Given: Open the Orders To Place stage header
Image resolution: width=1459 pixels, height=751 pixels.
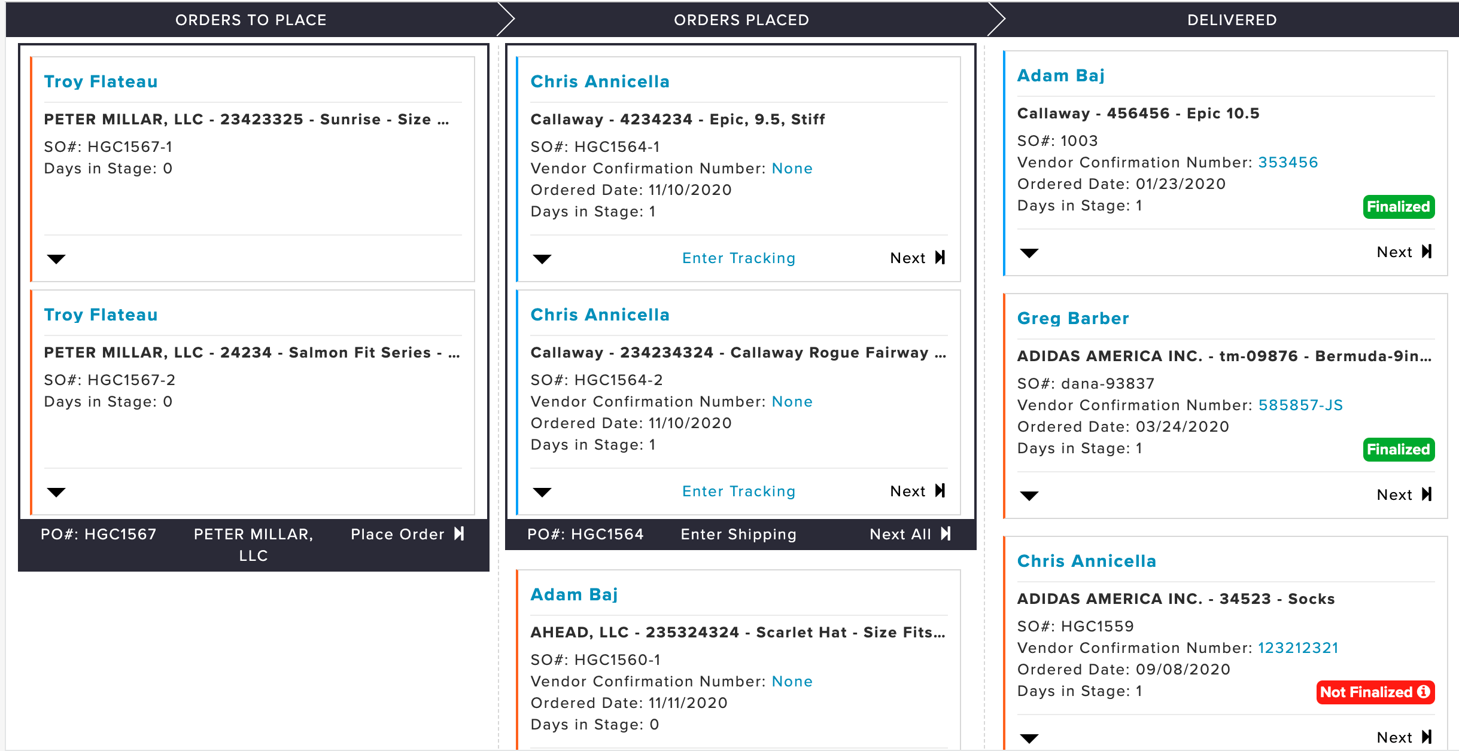Looking at the screenshot, I should (x=251, y=20).
